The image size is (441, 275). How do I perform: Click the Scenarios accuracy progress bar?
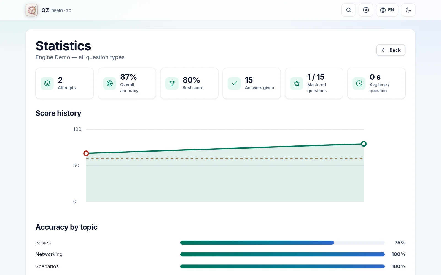(283, 266)
